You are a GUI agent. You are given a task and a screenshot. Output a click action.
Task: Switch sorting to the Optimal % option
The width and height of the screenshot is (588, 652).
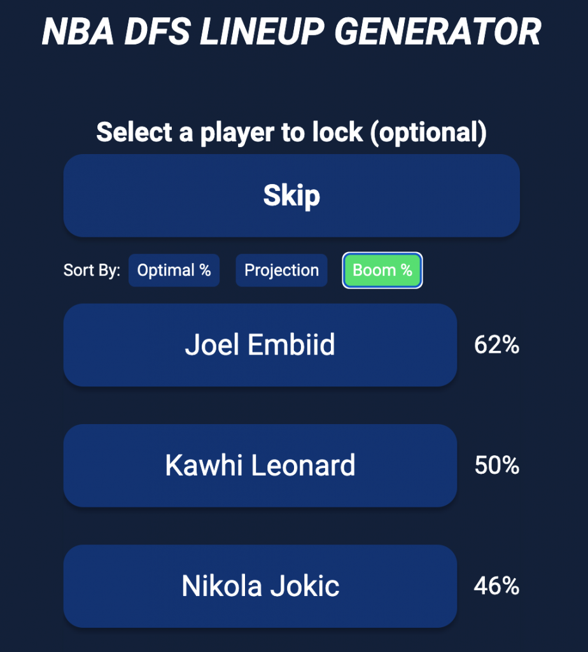(x=174, y=271)
